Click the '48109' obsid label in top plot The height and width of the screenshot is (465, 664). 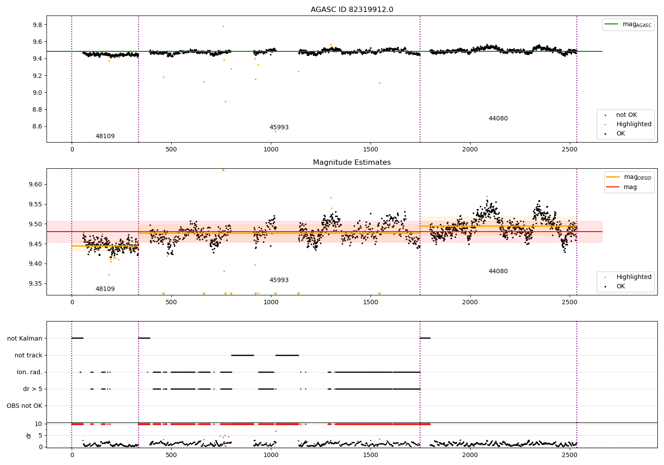point(105,136)
